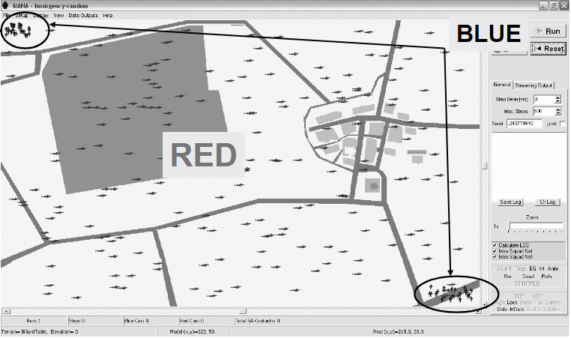Toggle the BG display option
Viewport: 571px width, 338px height.
[x=533, y=268]
